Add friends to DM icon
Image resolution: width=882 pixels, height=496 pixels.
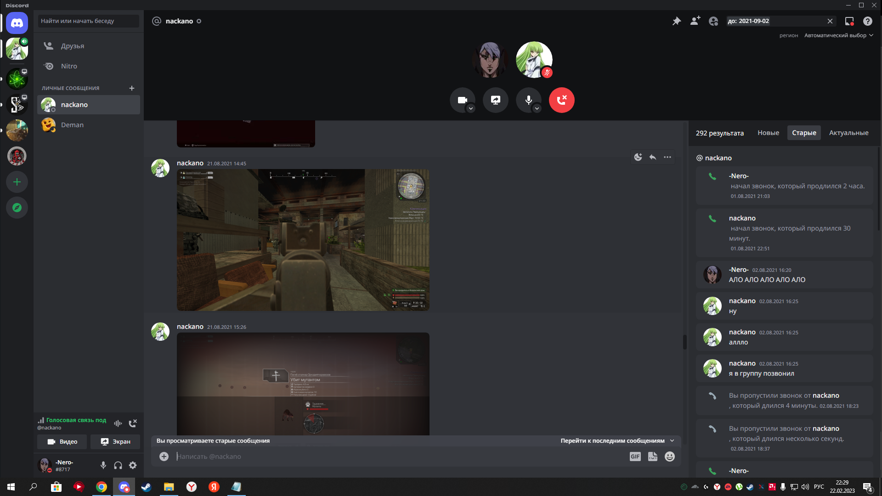pos(695,21)
